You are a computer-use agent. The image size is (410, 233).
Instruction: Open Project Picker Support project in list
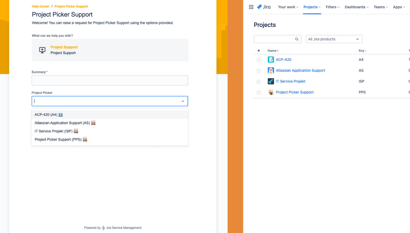click(295, 92)
